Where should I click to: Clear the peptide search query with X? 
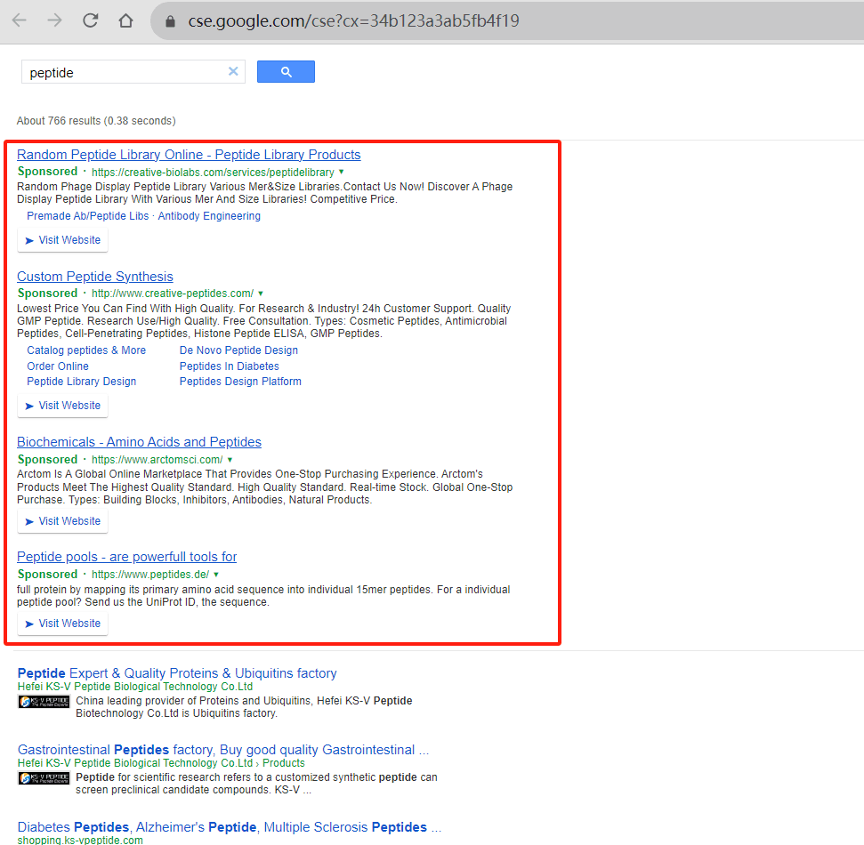[233, 72]
